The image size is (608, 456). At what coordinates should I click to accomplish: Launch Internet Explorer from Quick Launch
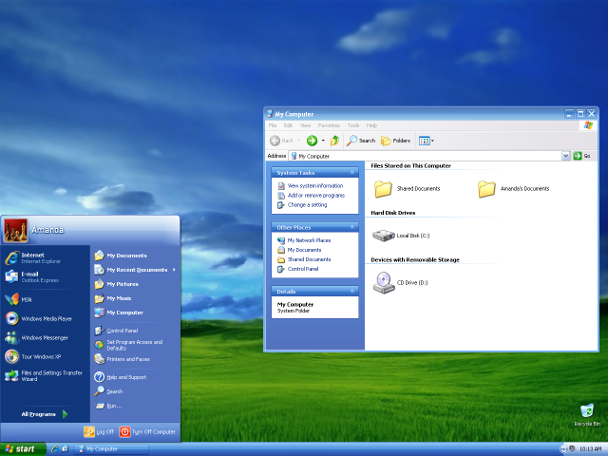55,449
